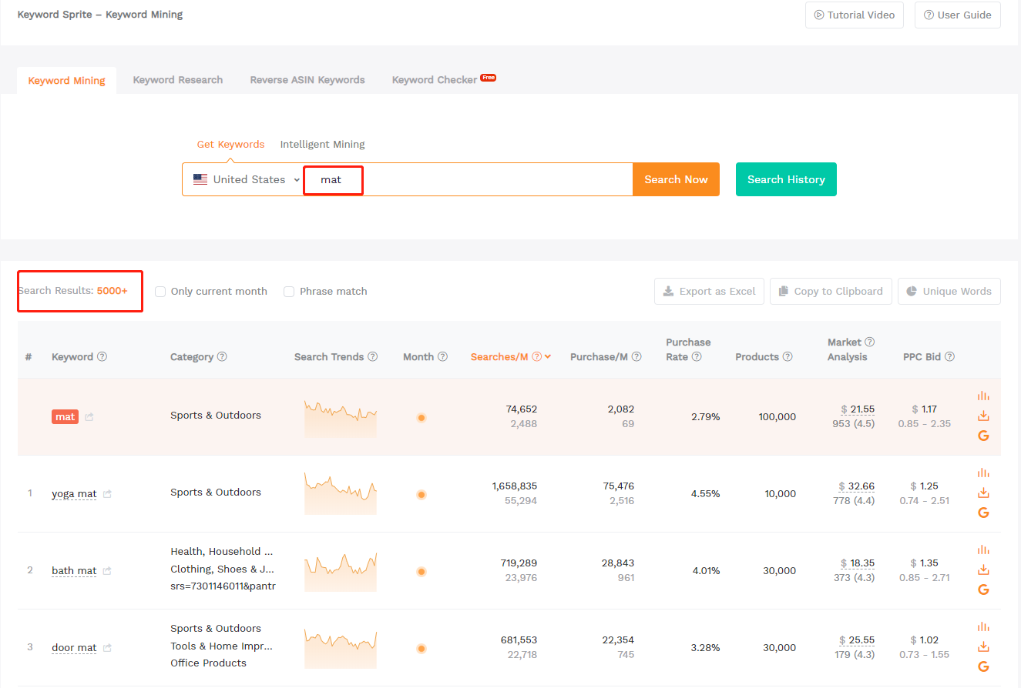Sort by Searches/M column arrow
Screen dimensions: 1021x688
click(x=547, y=357)
